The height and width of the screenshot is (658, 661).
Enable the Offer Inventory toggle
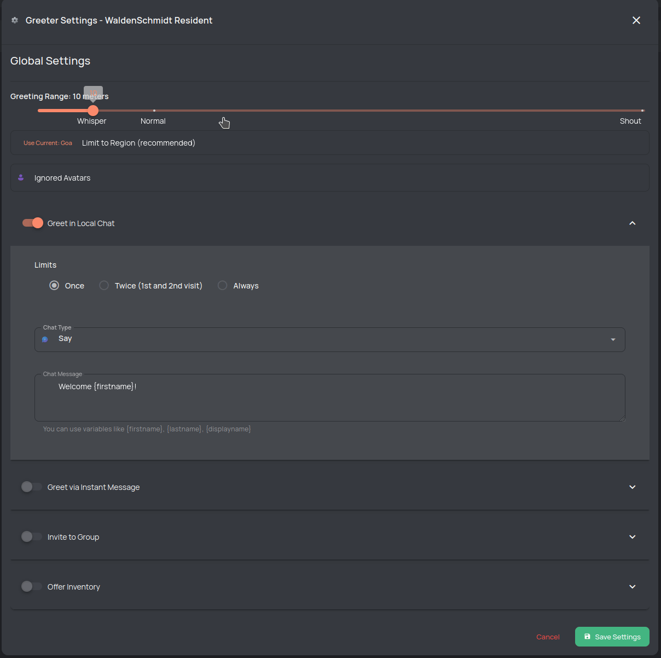click(x=31, y=586)
